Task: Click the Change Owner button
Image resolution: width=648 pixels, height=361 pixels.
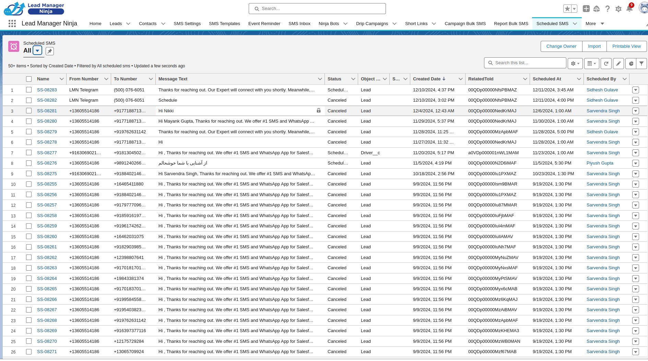Action: [x=561, y=46]
